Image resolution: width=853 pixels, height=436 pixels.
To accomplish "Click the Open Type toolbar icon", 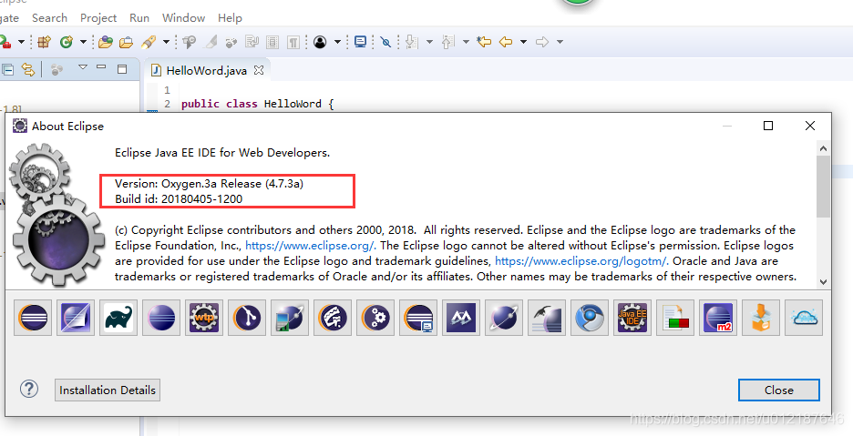I will [x=106, y=42].
